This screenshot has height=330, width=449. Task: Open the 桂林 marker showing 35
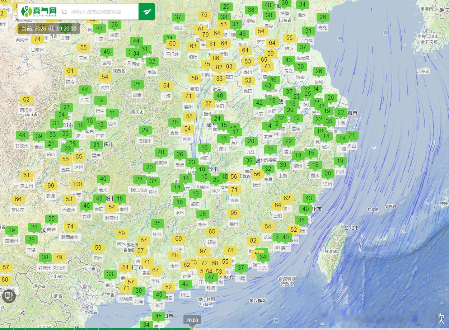coord(157,224)
